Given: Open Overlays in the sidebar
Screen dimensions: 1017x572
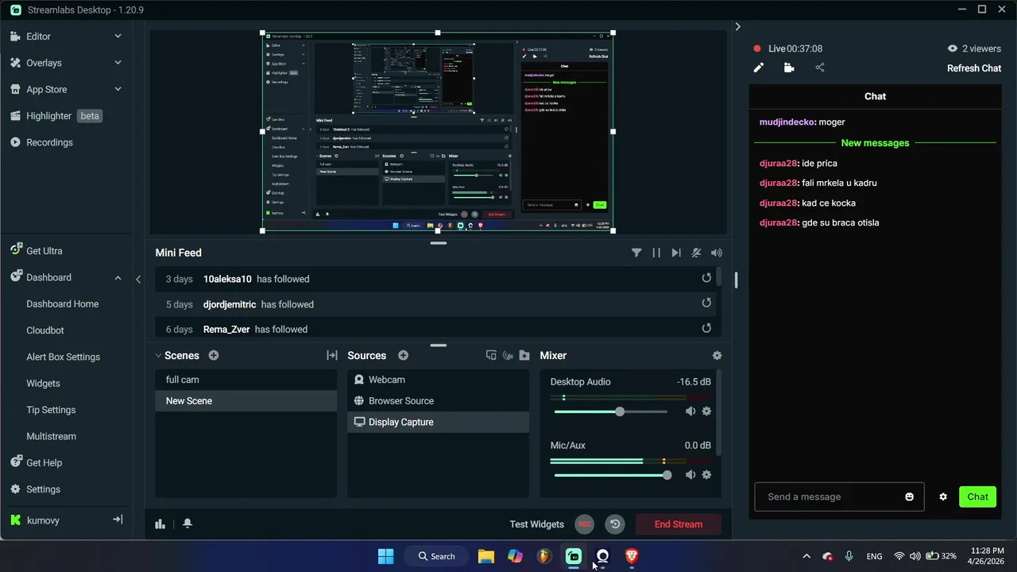Looking at the screenshot, I should click(x=44, y=63).
